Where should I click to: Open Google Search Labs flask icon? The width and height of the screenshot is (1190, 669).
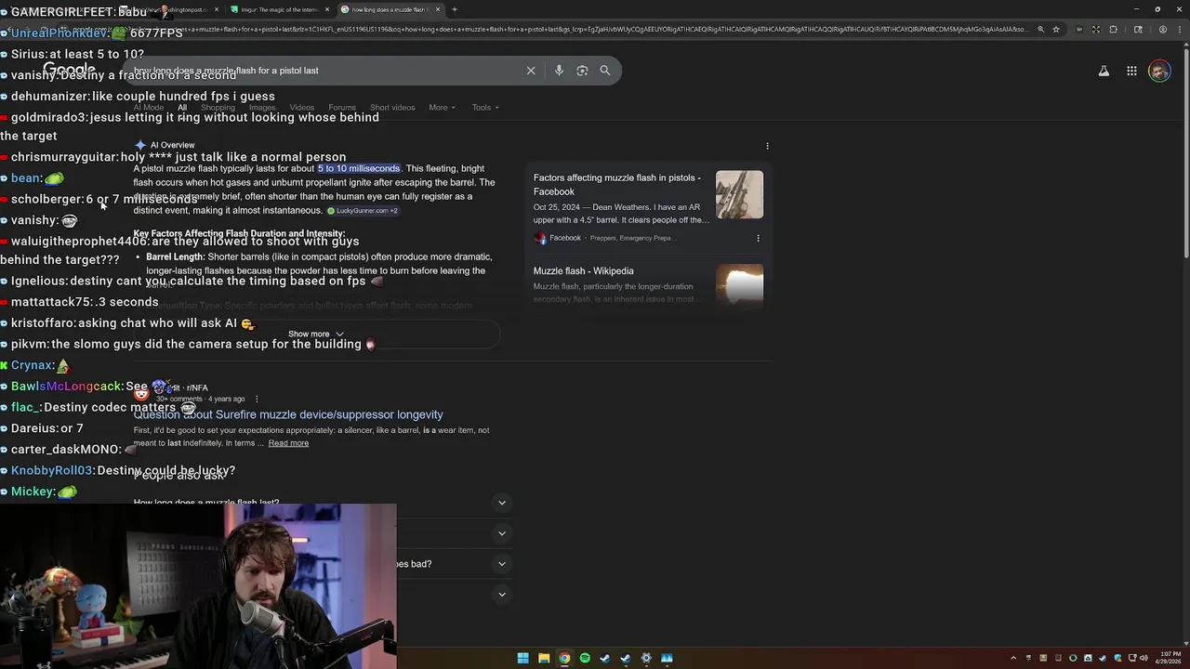click(x=1104, y=71)
